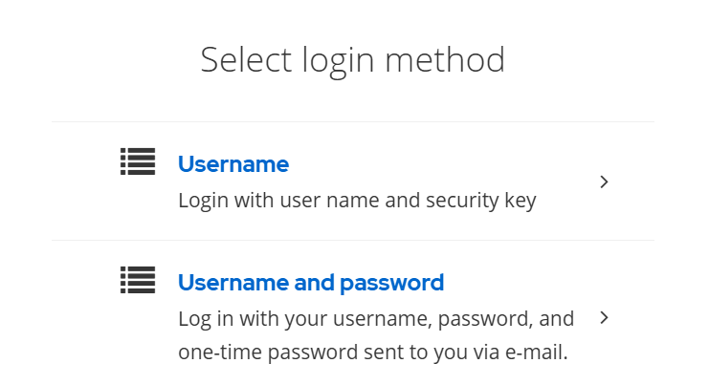Click the divider line above Username option

pos(353,121)
